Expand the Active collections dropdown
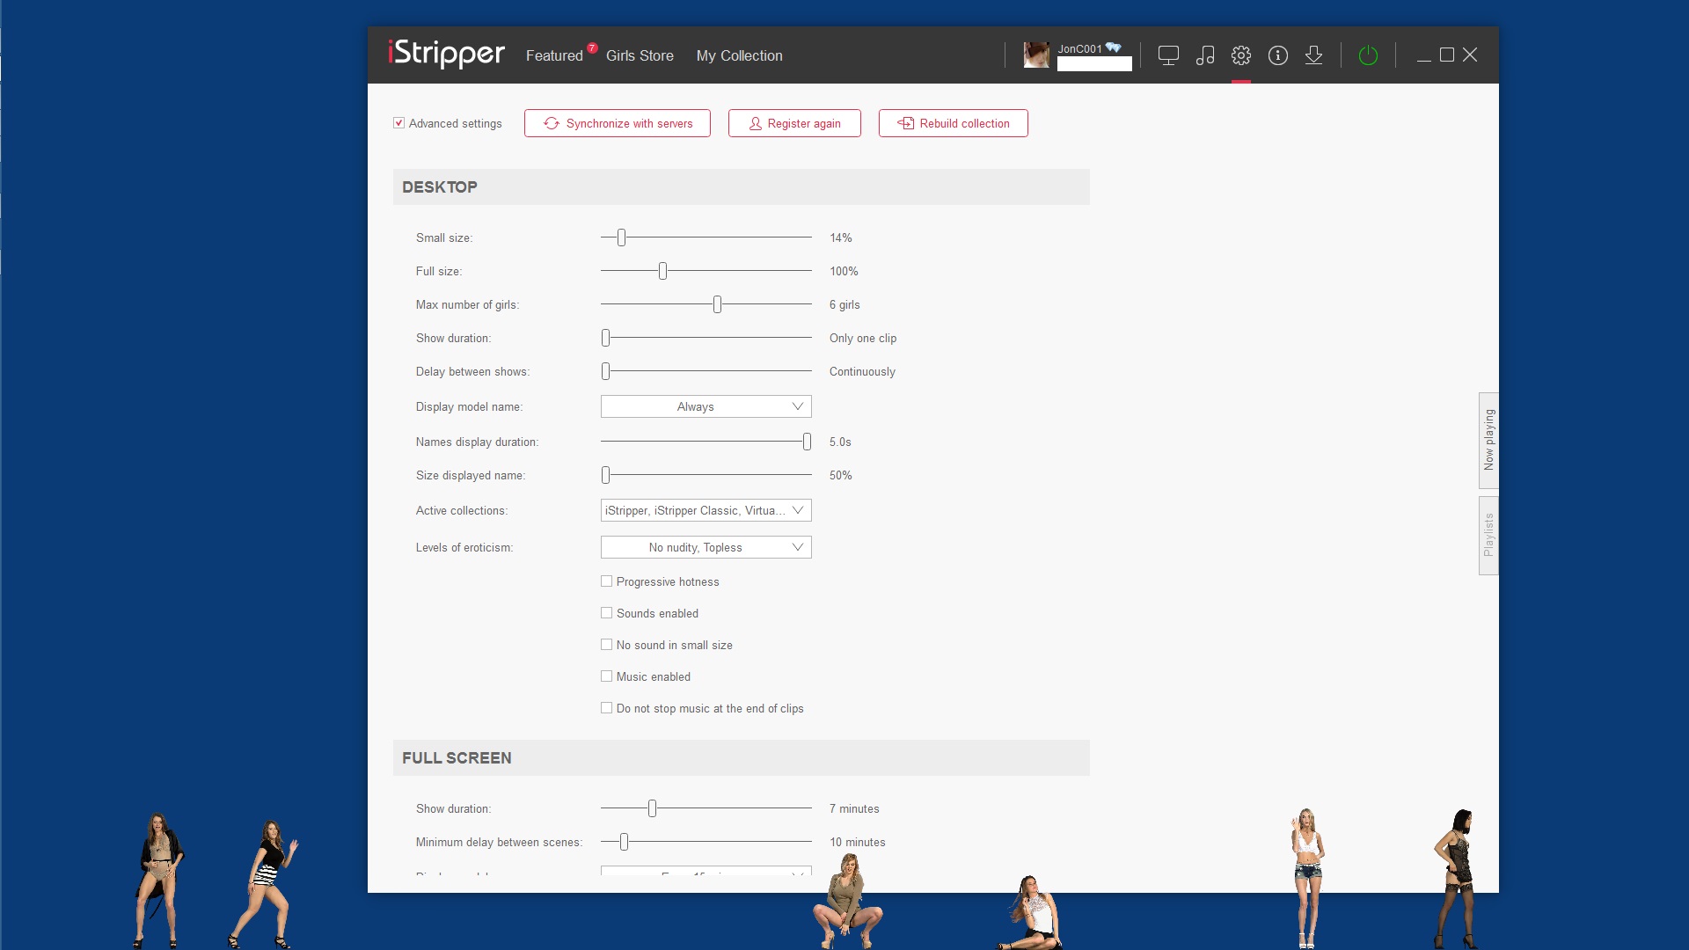Viewport: 1689px width, 950px height. pos(706,510)
